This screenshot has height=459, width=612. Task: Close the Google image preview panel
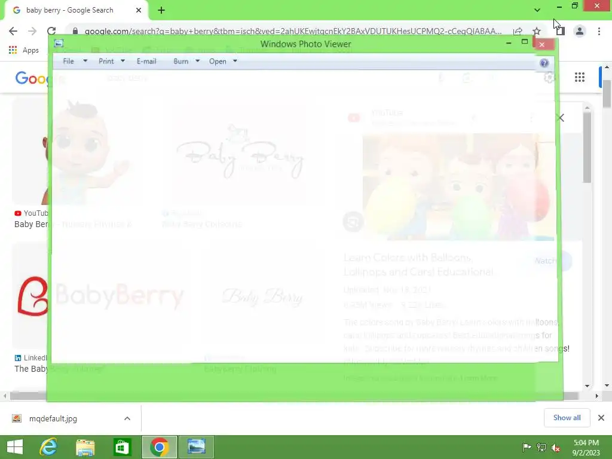(561, 118)
